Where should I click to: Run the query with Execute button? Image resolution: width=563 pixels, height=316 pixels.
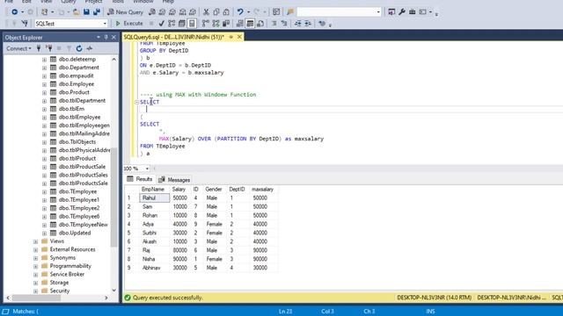click(x=129, y=24)
